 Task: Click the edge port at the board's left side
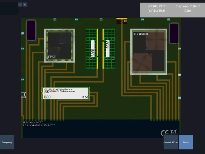coord(23,95)
